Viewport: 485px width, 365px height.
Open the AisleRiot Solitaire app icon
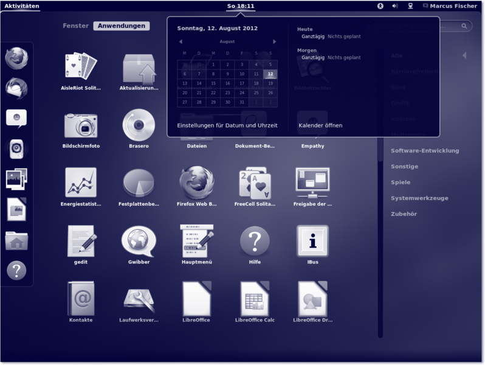click(81, 66)
